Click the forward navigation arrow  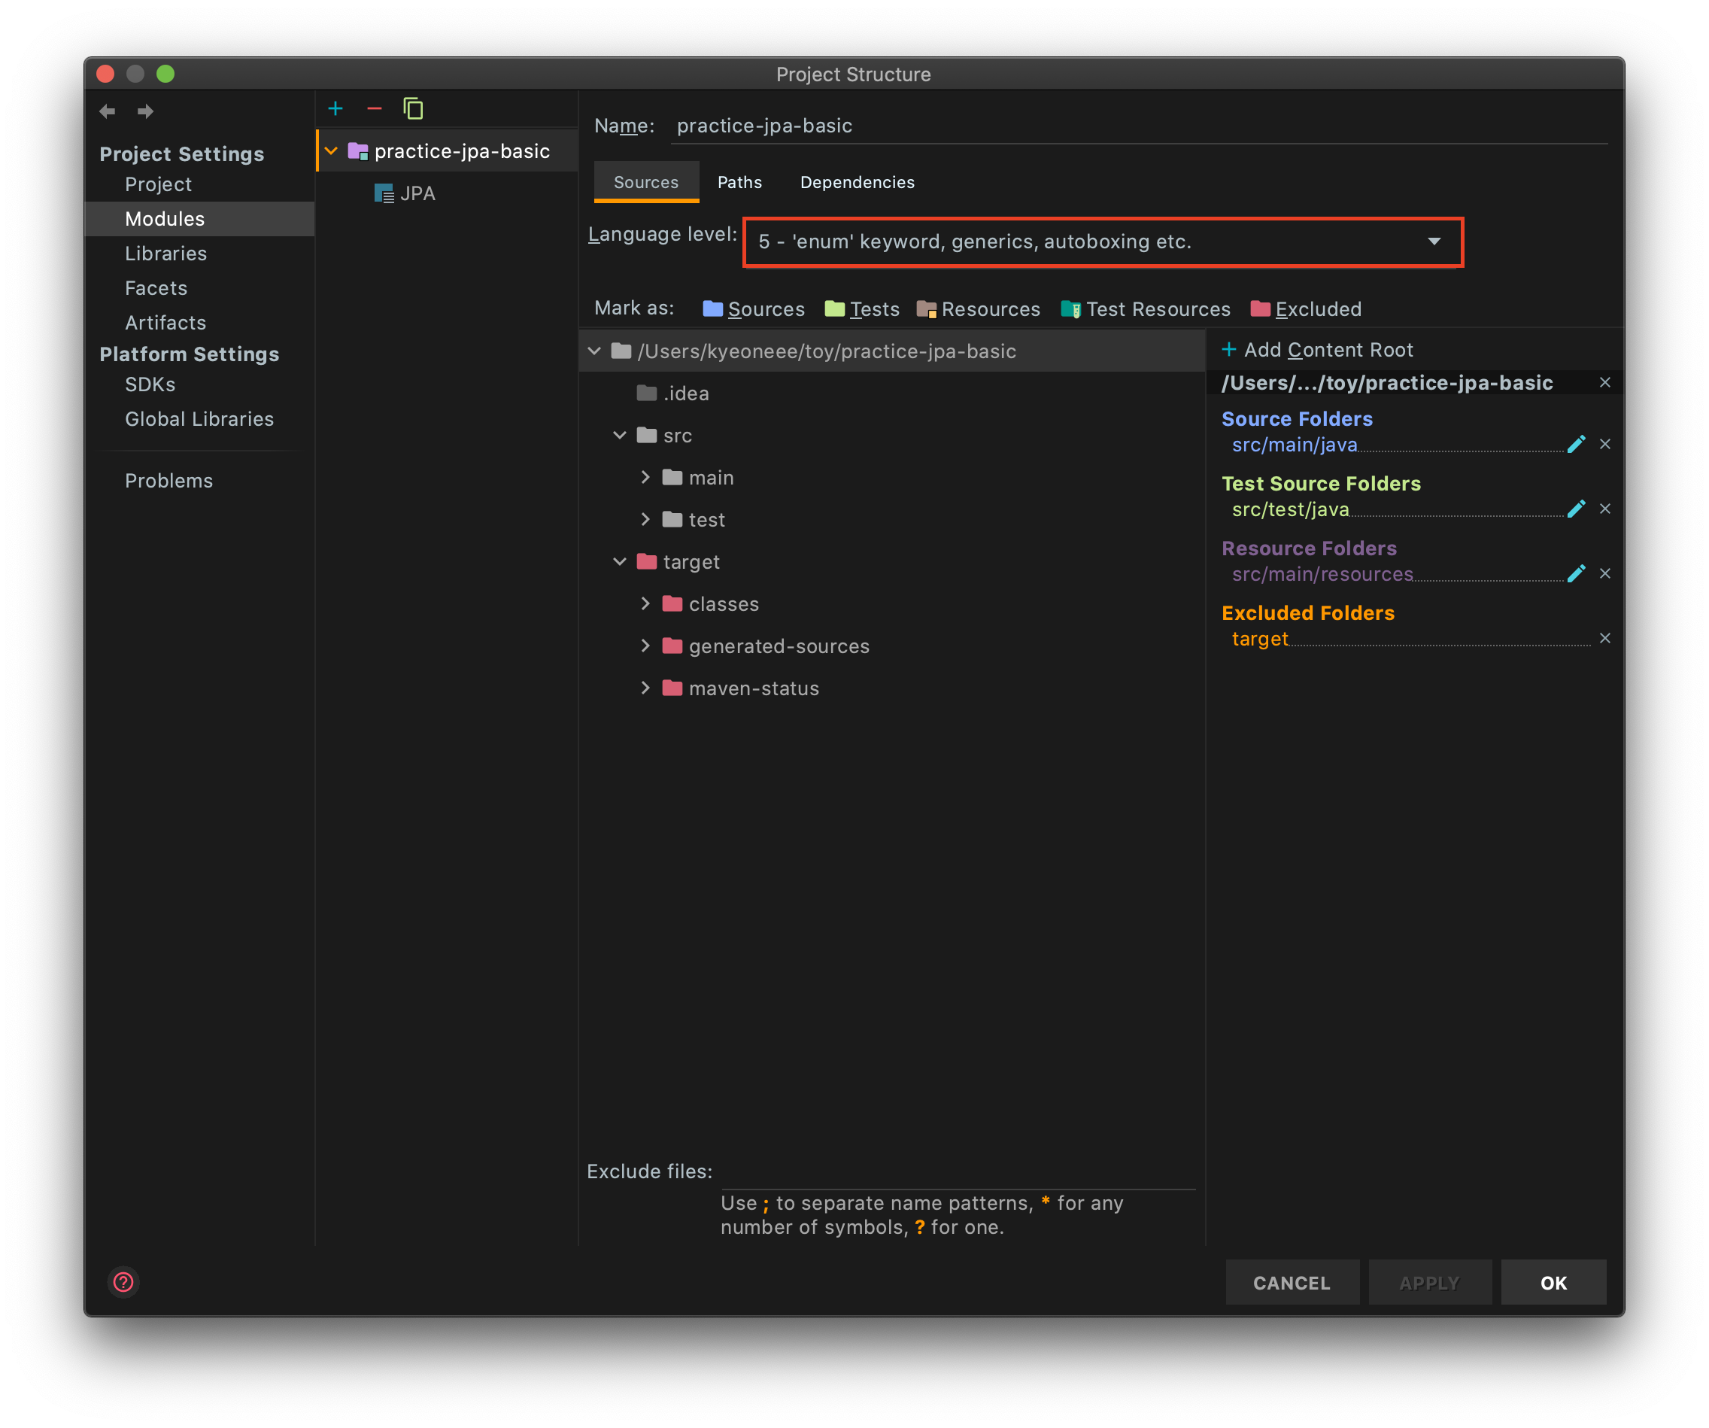pyautogui.click(x=146, y=111)
